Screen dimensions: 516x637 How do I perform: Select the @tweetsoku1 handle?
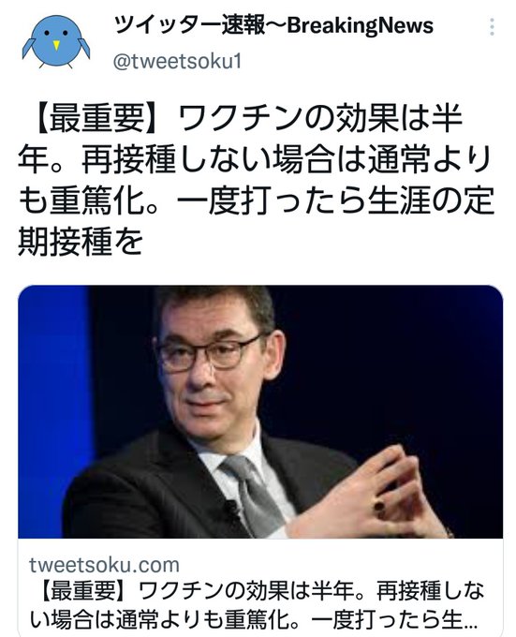click(x=177, y=62)
